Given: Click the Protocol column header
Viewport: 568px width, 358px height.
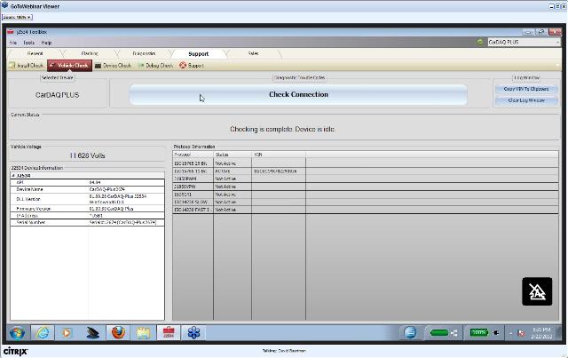Looking at the screenshot, I should 193,155.
